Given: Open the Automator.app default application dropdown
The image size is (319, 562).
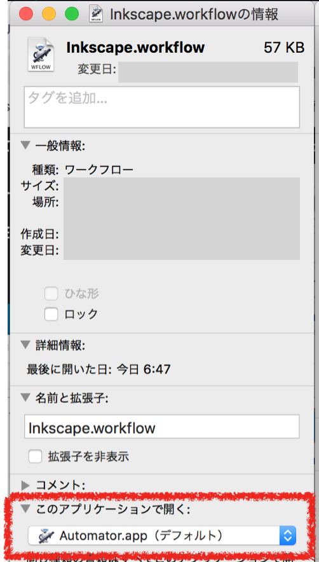Looking at the screenshot, I should pyautogui.click(x=162, y=535).
